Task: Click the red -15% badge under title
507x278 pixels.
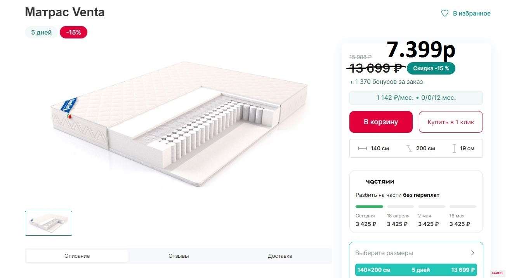Action: 73,33
